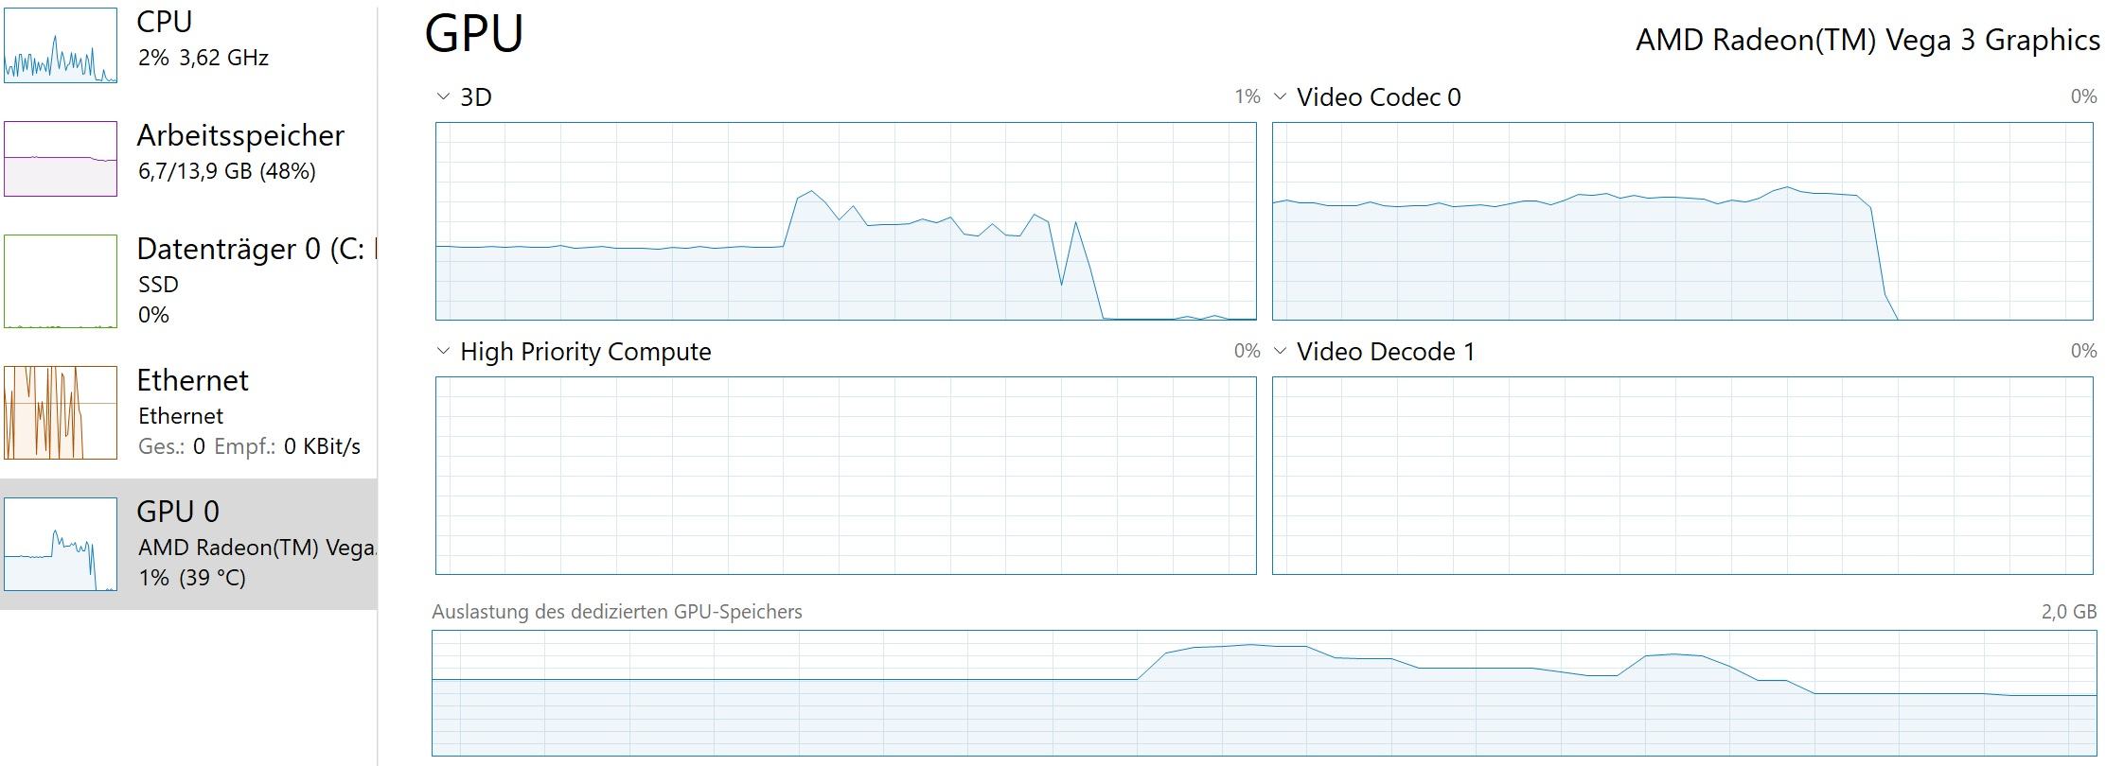Choose the Ethernet sidebar entry label
This screenshot has width=2106, height=766.
(x=192, y=380)
